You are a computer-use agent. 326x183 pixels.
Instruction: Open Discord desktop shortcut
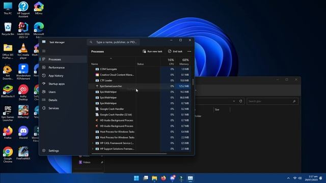pos(23,133)
